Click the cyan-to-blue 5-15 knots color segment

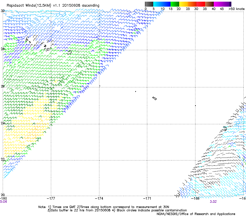(162, 4)
